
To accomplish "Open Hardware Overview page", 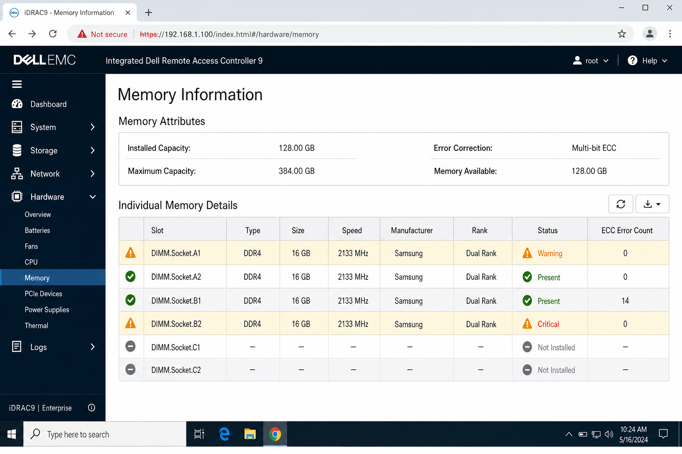I will [38, 215].
